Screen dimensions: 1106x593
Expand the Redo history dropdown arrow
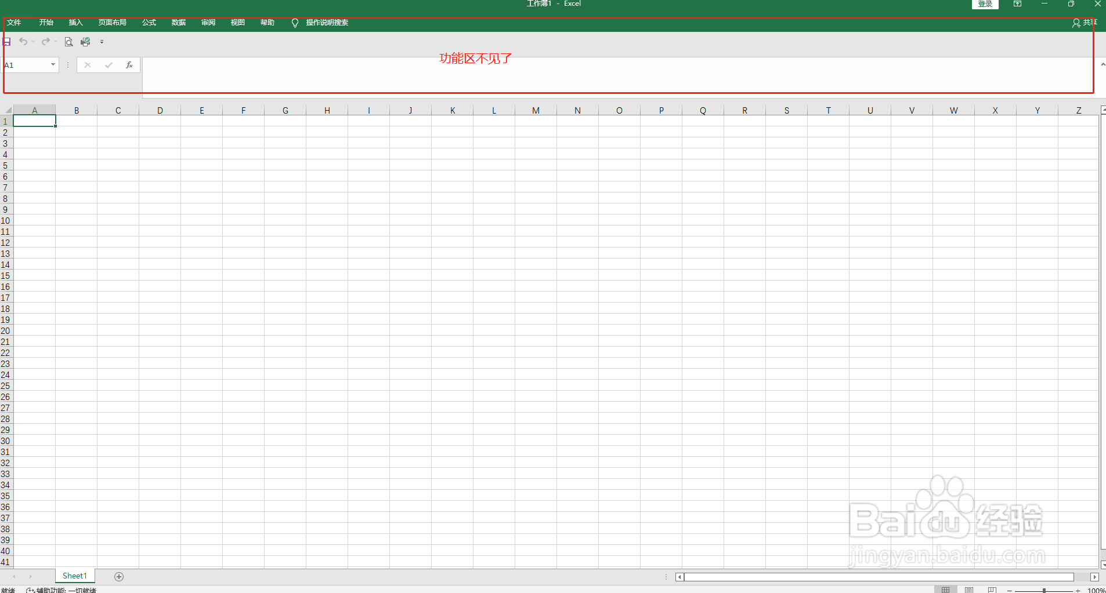pos(56,42)
